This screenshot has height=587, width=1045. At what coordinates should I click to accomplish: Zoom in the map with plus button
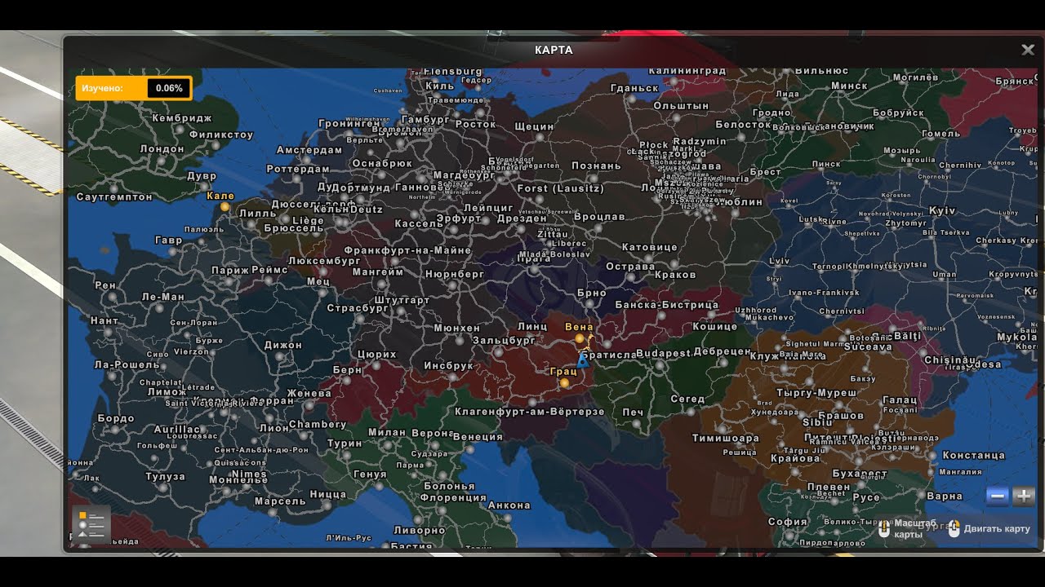pos(1024,496)
